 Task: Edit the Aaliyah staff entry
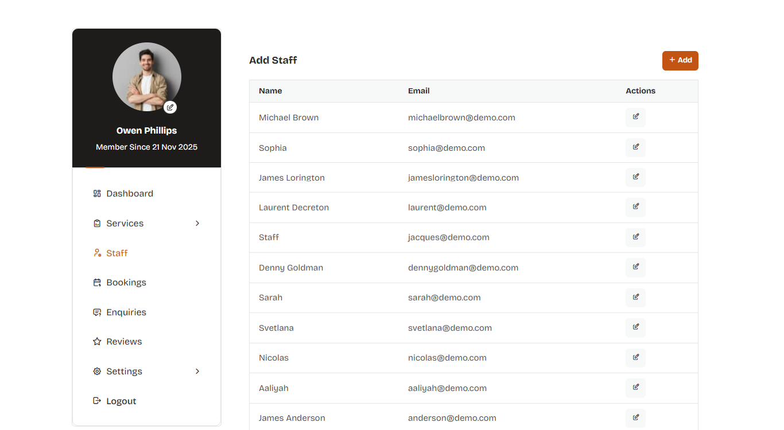(x=635, y=388)
